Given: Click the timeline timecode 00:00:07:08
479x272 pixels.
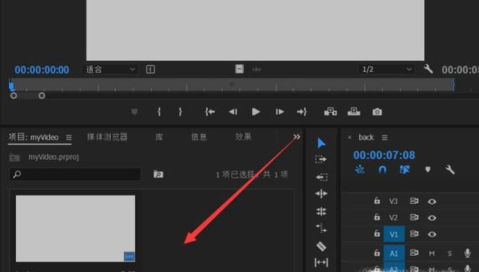Looking at the screenshot, I should [x=384, y=155].
